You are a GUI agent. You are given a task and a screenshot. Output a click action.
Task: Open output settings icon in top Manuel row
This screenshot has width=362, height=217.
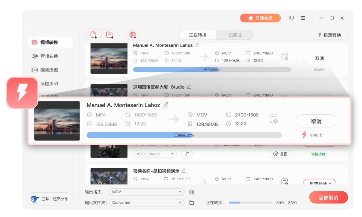tap(285, 56)
